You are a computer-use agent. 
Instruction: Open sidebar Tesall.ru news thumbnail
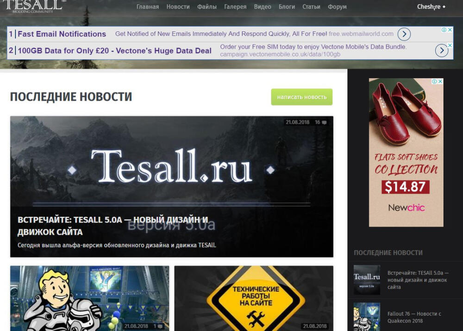[x=367, y=280]
